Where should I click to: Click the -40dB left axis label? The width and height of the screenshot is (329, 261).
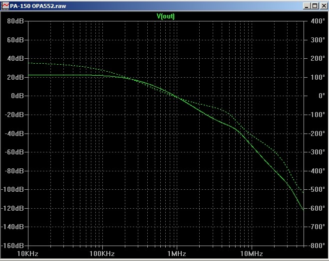coord(14,133)
